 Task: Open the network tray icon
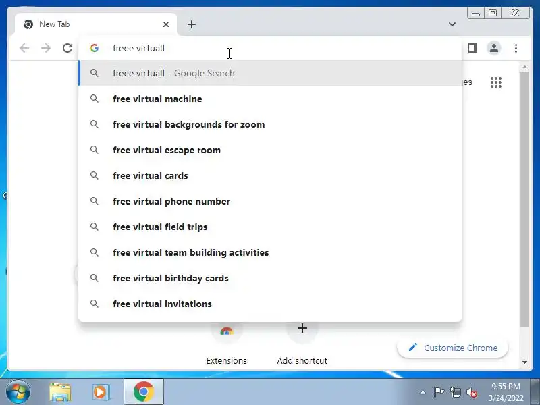click(455, 392)
